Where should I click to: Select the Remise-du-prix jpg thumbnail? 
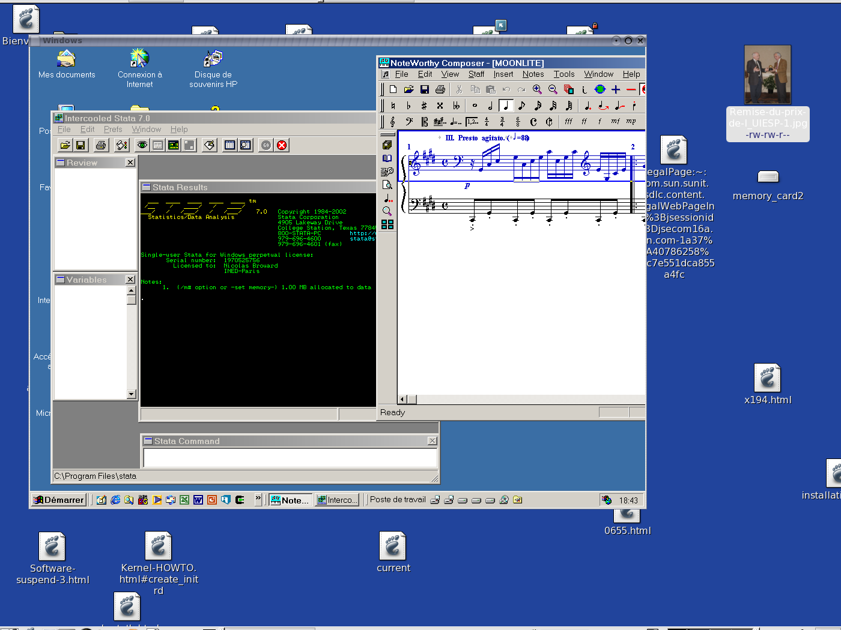pyautogui.click(x=768, y=75)
